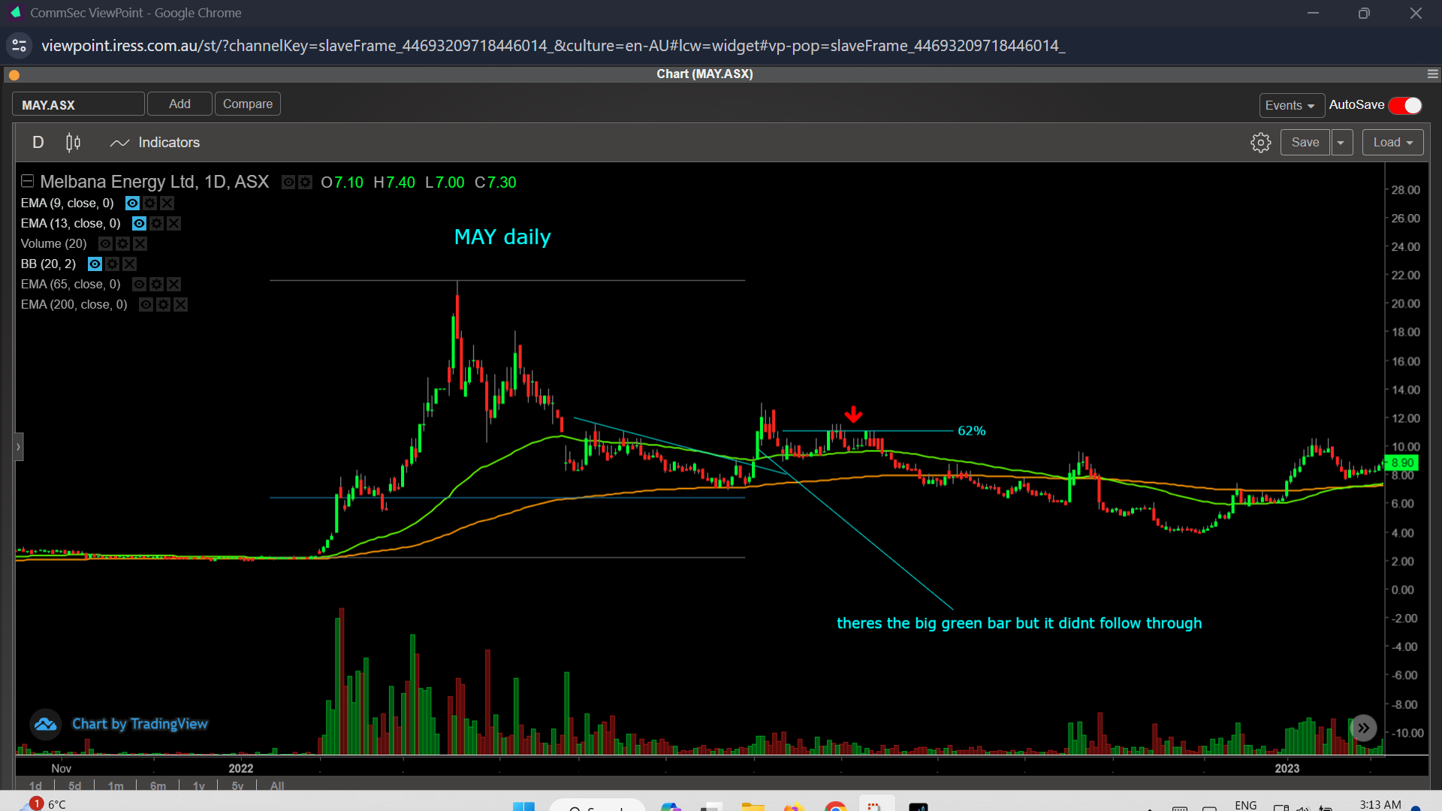Open the chart style candlestick selector

pyautogui.click(x=73, y=143)
